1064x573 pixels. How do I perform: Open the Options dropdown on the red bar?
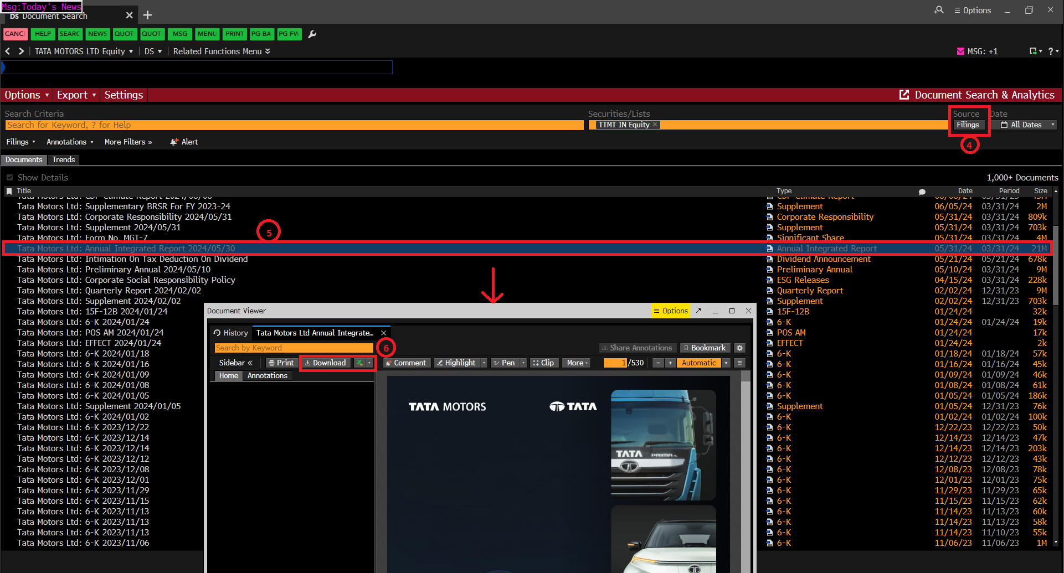point(27,95)
